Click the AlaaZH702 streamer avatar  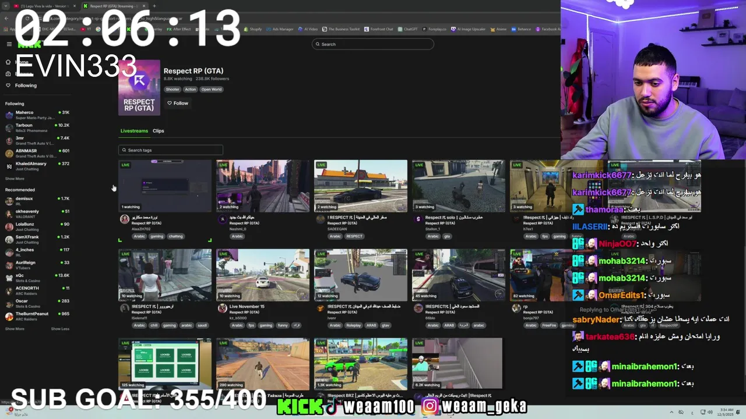click(x=124, y=219)
